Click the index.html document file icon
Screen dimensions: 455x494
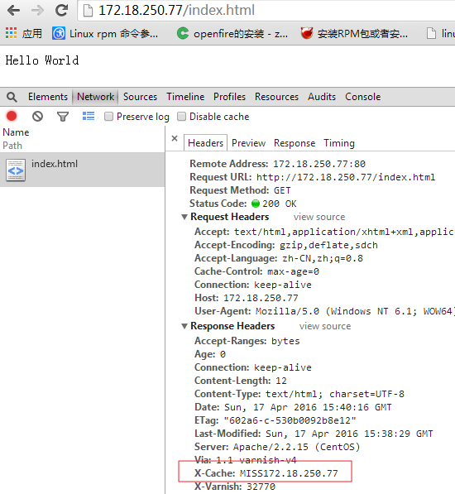coord(16,170)
